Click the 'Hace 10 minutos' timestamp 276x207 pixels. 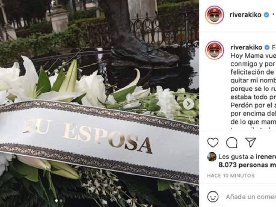point(231,176)
